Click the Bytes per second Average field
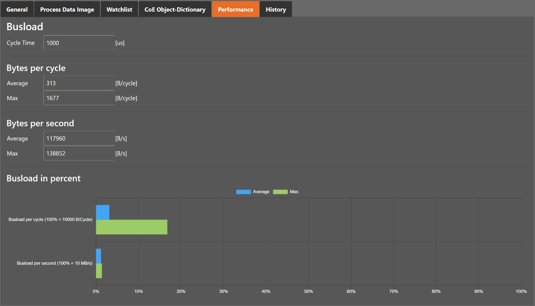The height and width of the screenshot is (306, 535). point(79,138)
